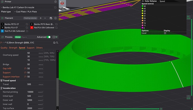
Task: Click Top surface acceleration 2000 field
Action: pyautogui.click(x=35, y=108)
